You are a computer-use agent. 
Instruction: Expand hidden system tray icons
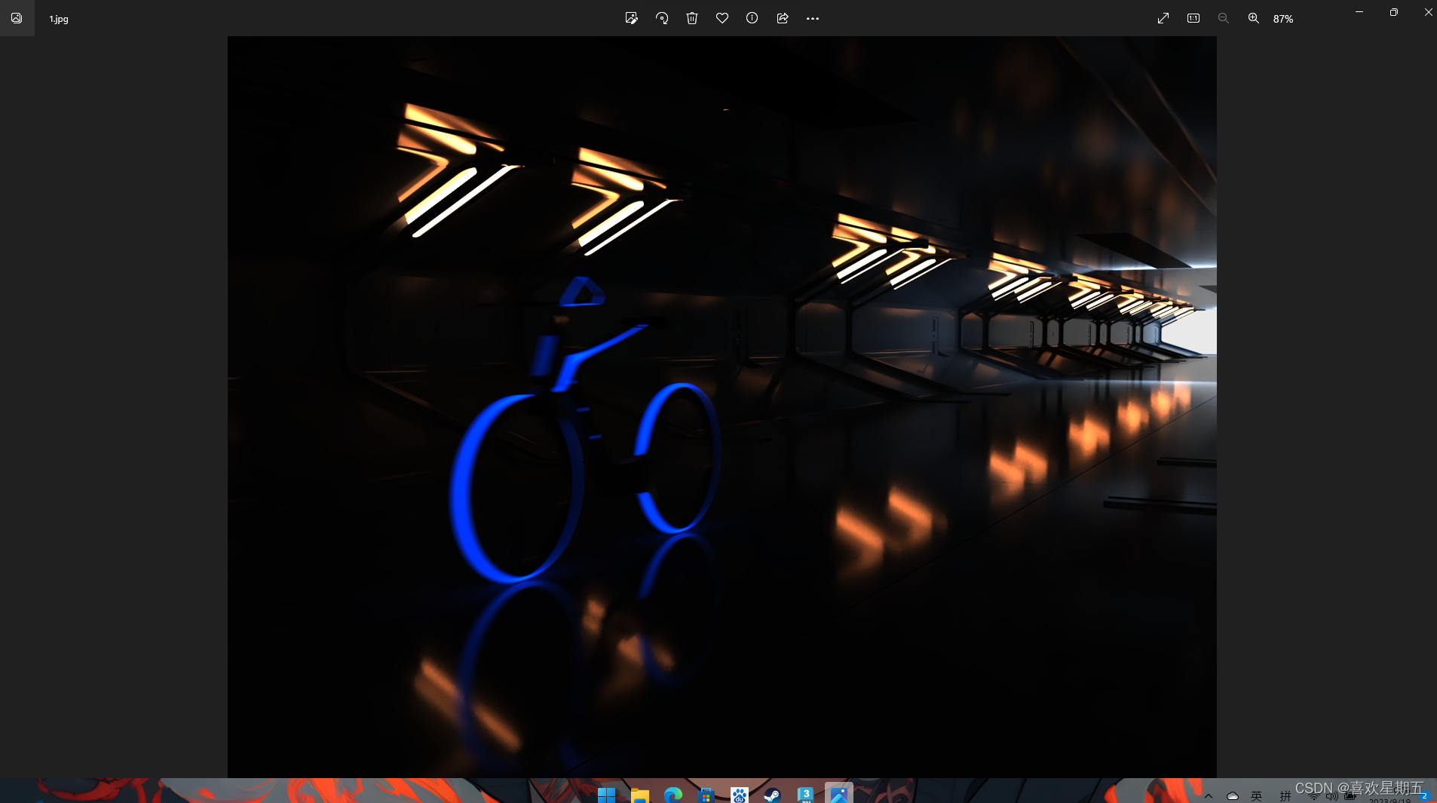tap(1209, 796)
